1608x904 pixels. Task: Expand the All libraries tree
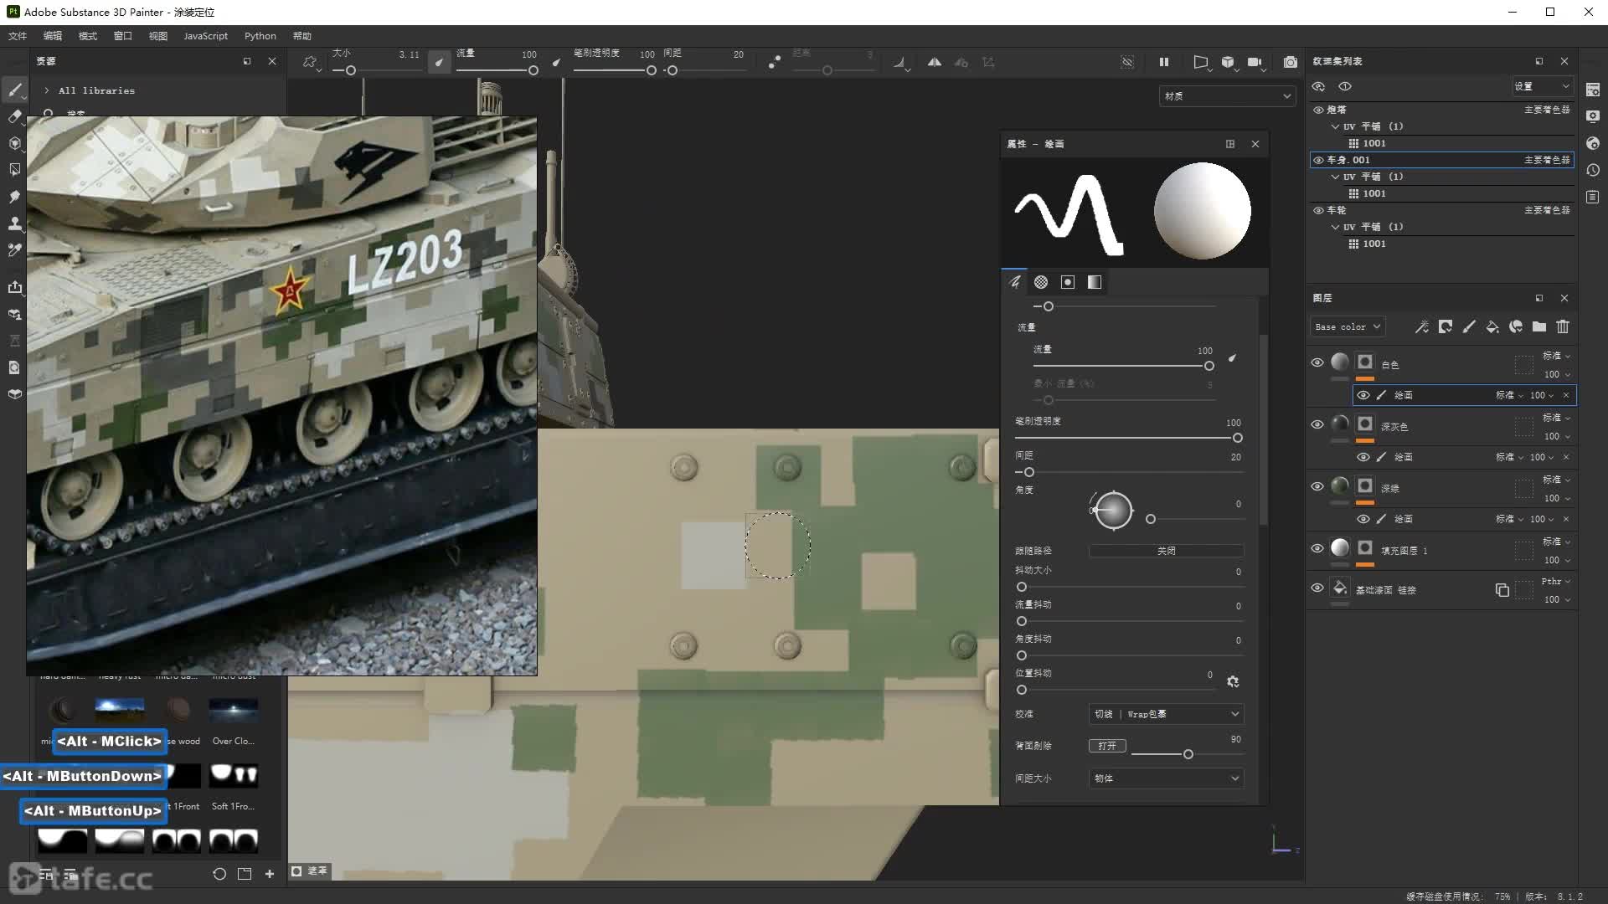point(47,90)
